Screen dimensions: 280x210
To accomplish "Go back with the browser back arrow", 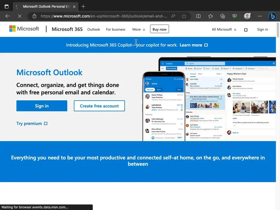I will tap(7, 16).
